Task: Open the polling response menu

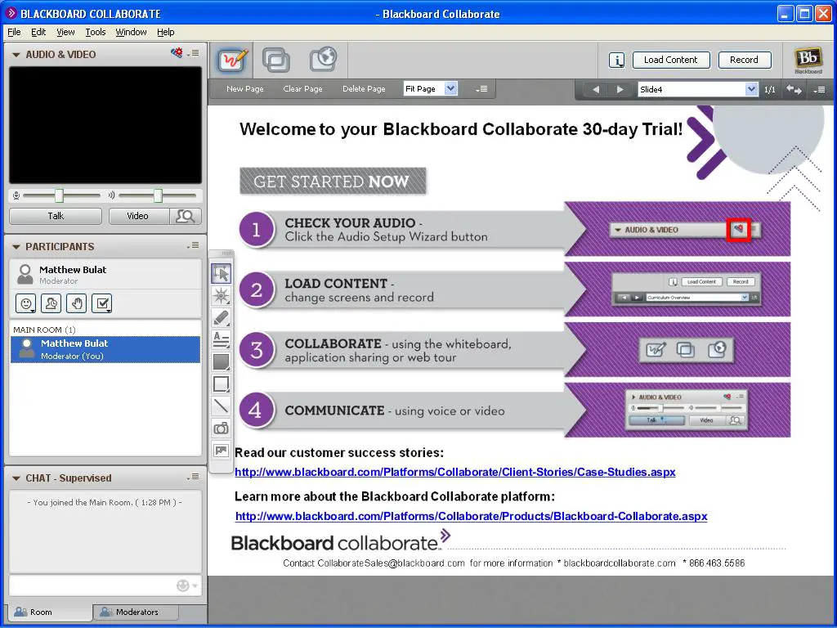Action: pyautogui.click(x=102, y=303)
